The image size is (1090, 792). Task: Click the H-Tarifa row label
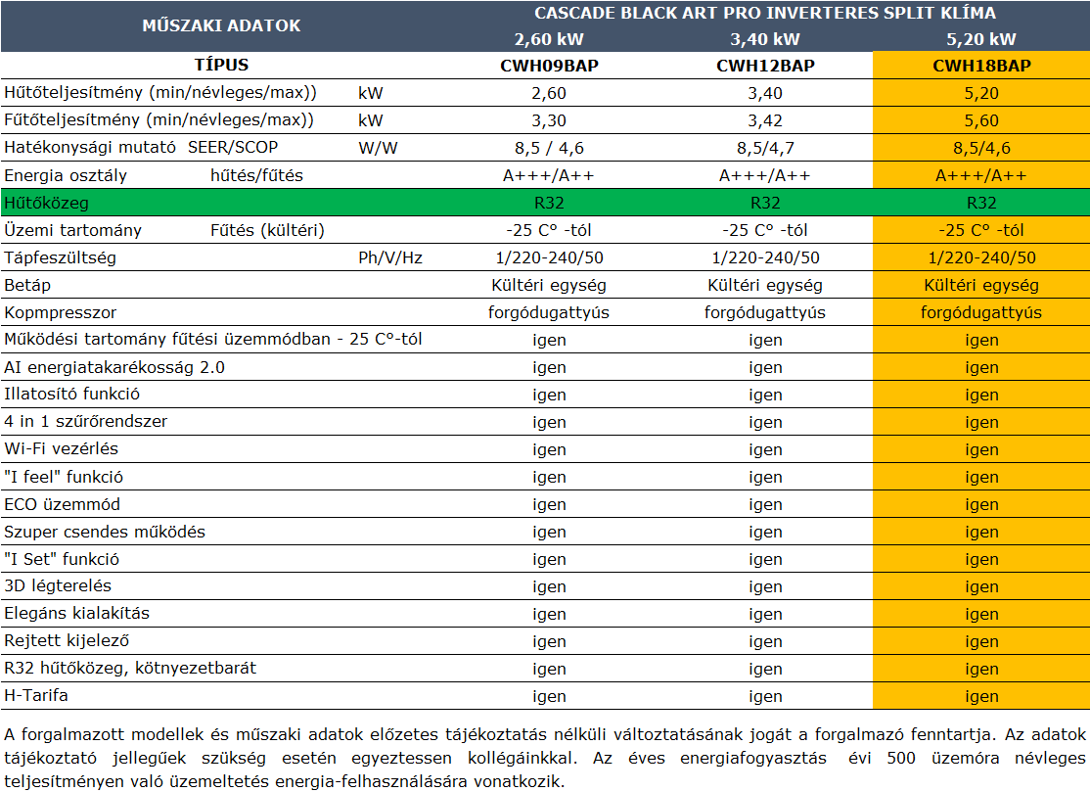coord(36,695)
